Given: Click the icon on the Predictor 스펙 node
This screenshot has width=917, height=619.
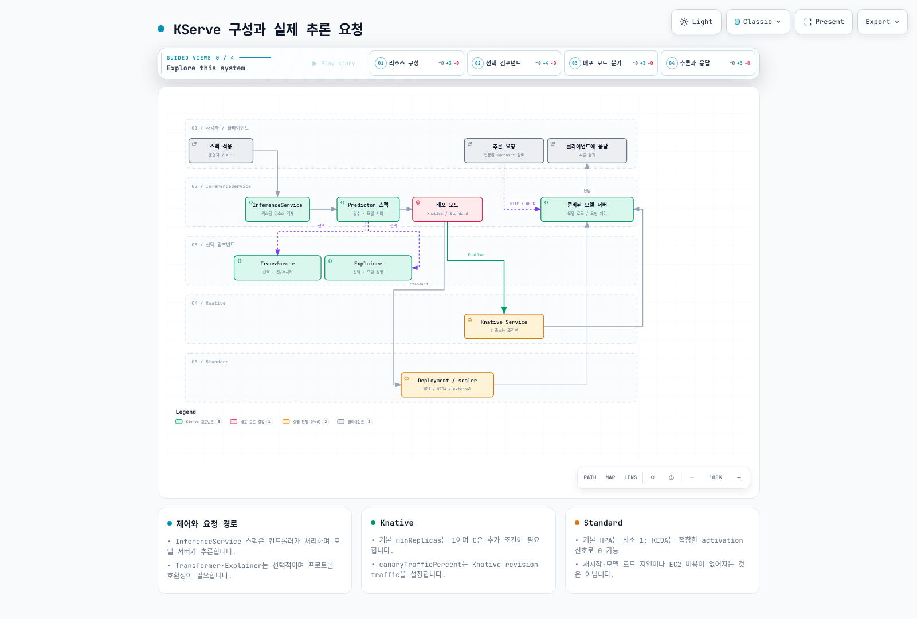Looking at the screenshot, I should pyautogui.click(x=343, y=203).
